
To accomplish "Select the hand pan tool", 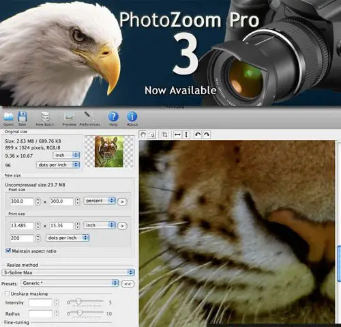I will pyautogui.click(x=143, y=134).
